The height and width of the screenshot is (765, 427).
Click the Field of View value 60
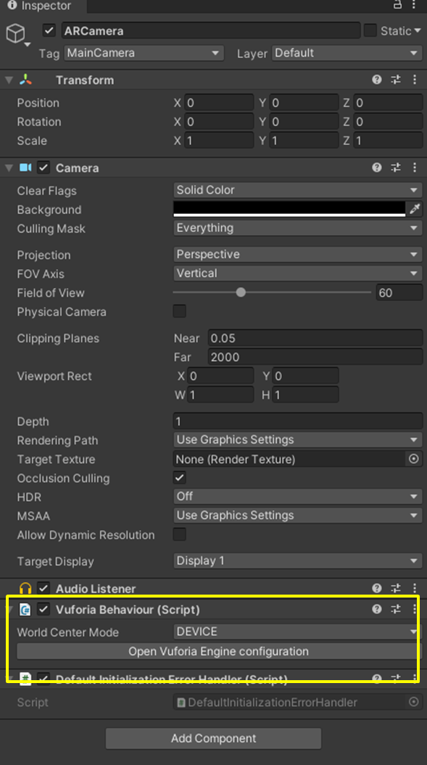pyautogui.click(x=399, y=293)
